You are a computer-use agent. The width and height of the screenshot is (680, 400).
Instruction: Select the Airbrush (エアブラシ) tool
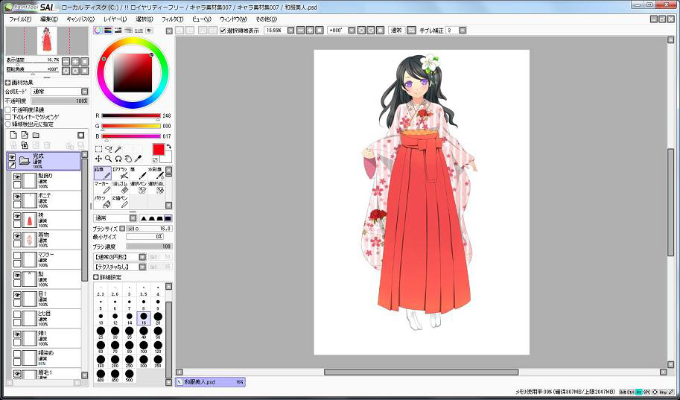click(x=121, y=173)
